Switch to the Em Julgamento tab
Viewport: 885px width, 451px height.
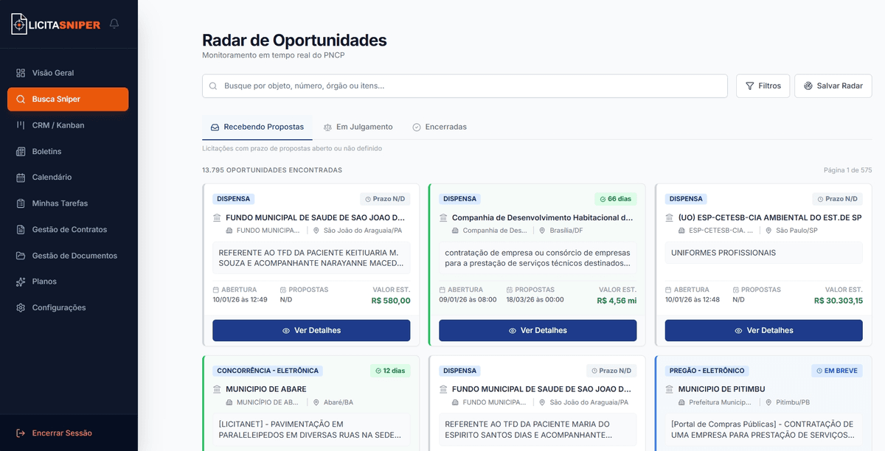(x=358, y=126)
